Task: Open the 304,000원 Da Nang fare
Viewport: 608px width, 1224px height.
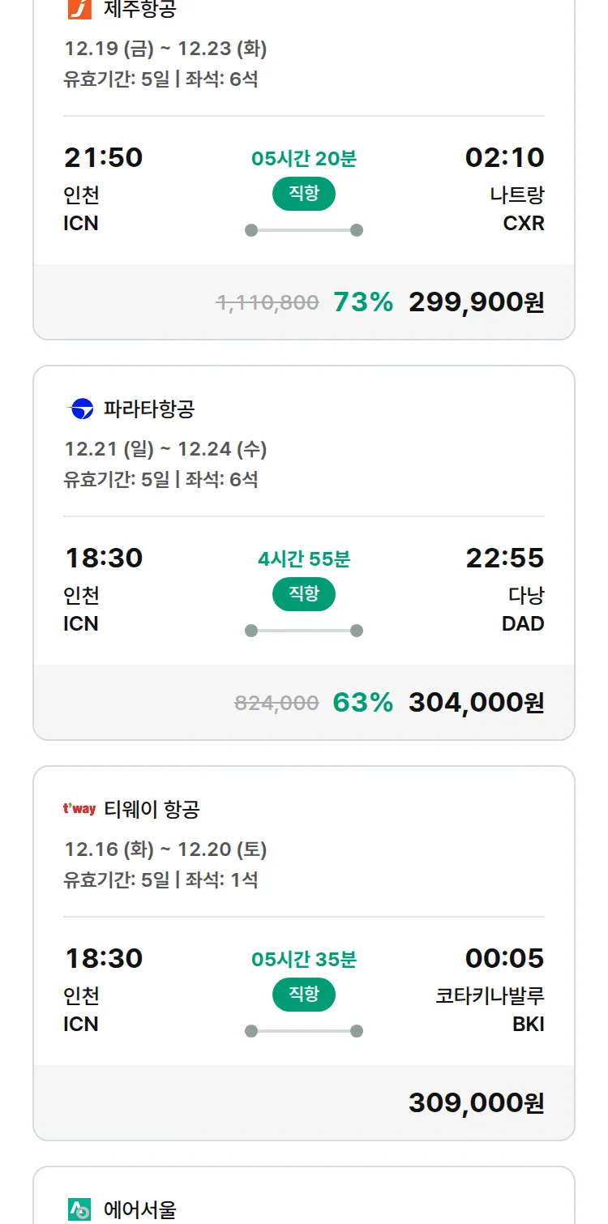Action: point(476,703)
